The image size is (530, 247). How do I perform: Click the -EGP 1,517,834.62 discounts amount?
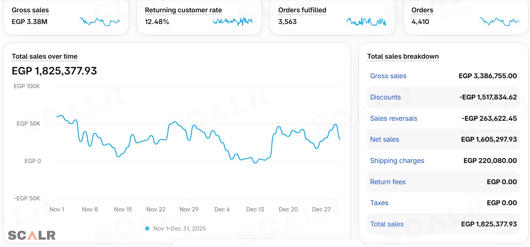(488, 97)
